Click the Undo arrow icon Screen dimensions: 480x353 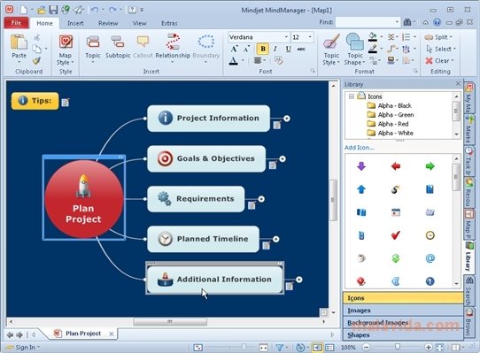tap(95, 10)
